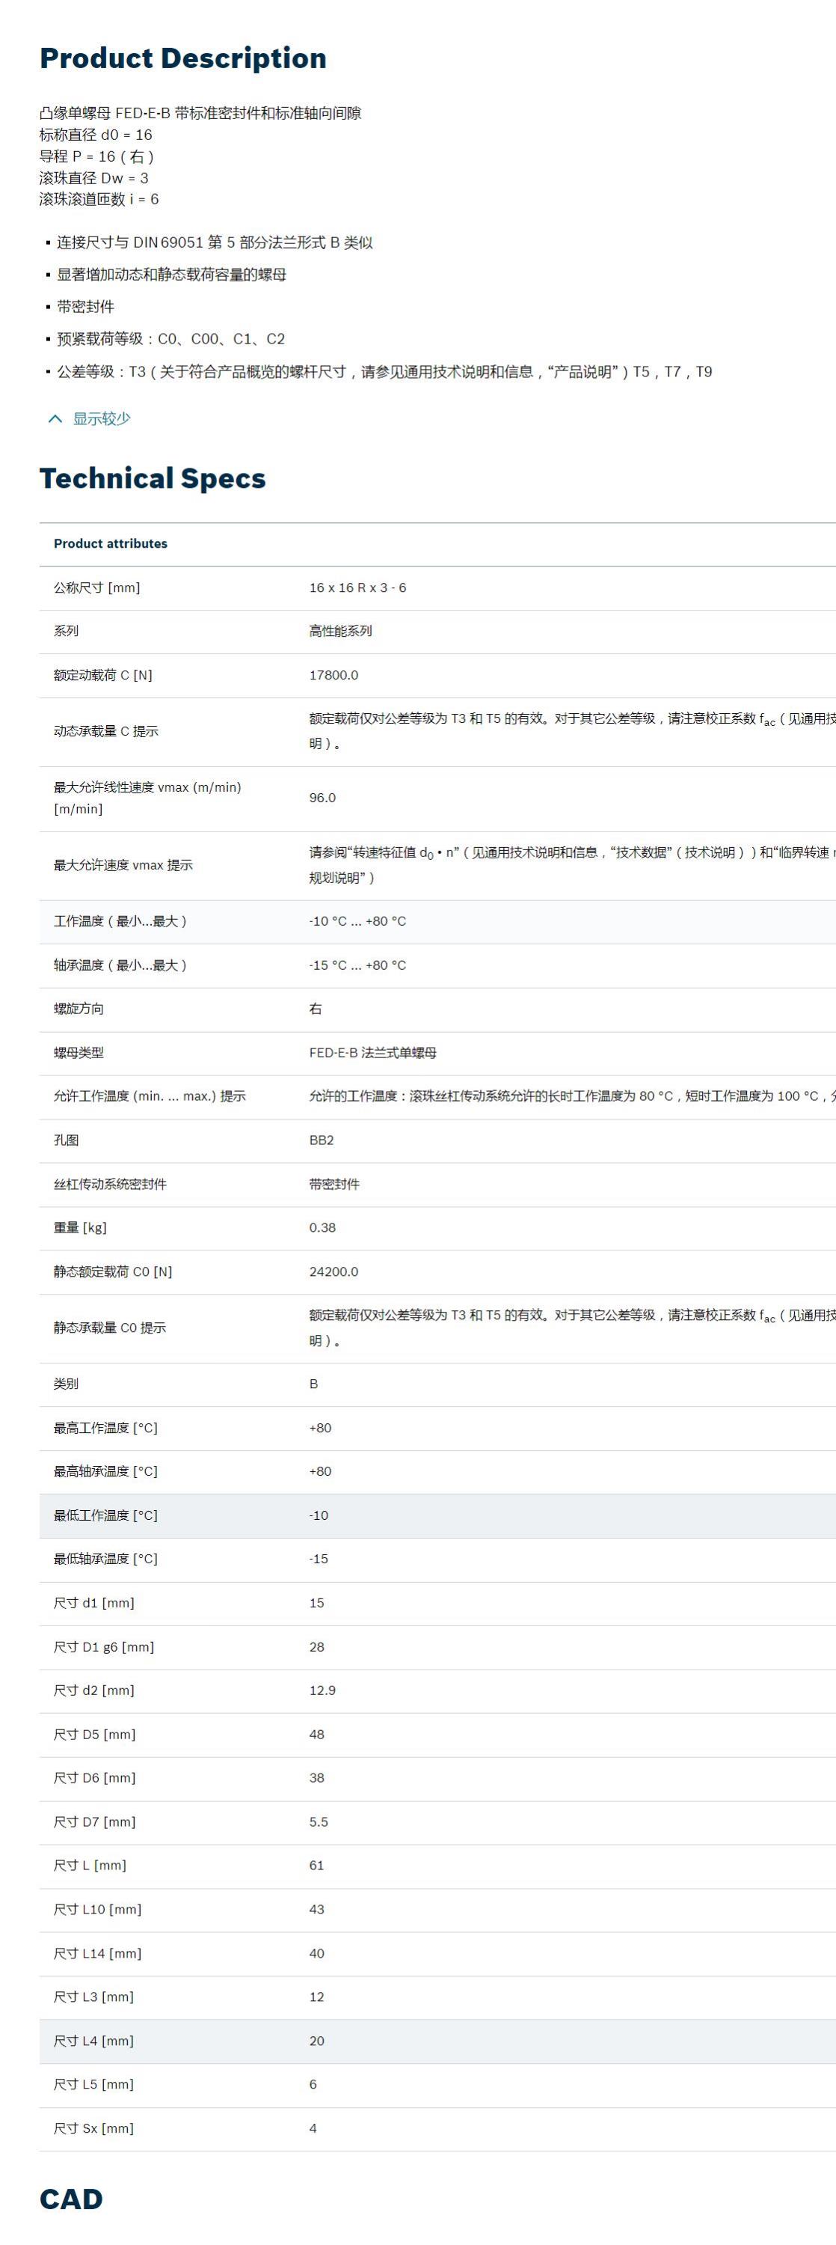The image size is (836, 2245).
Task: Click the 48 value for 尺寸 D5
Action: pos(317,1735)
